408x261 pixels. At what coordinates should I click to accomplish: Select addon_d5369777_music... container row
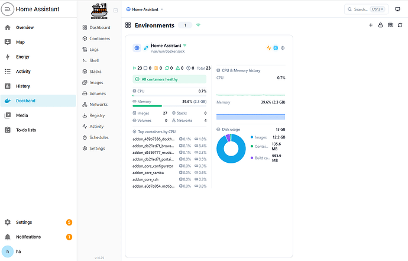point(169,153)
